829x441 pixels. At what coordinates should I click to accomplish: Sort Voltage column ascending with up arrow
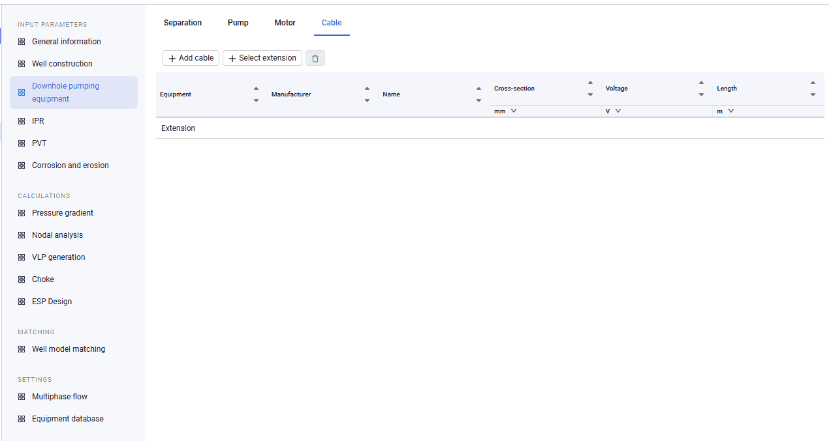pyautogui.click(x=701, y=83)
